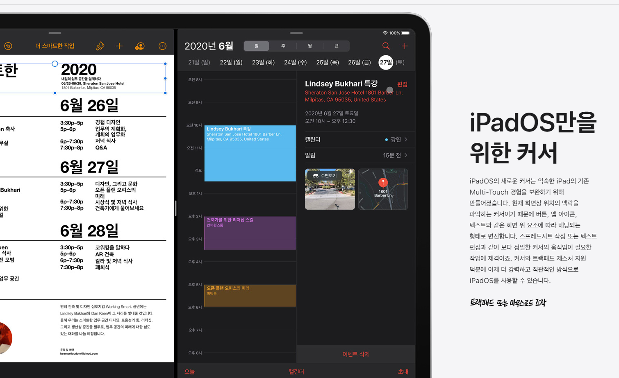
Task: Tap 캘린더 in the bottom bar
Action: (296, 372)
